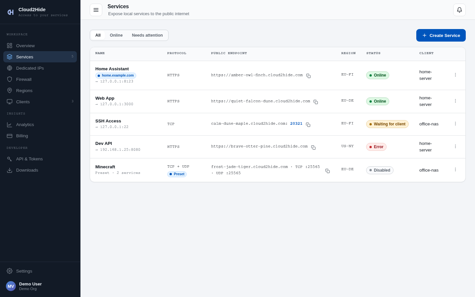The height and width of the screenshot is (297, 475).
Task: Click the Regions map pin icon
Action: pos(10,90)
